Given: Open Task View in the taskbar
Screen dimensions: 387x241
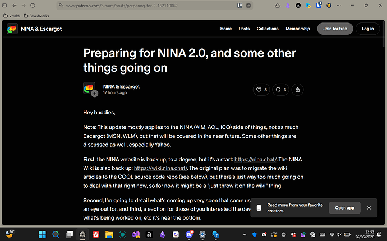Looking at the screenshot, I should point(69,234).
